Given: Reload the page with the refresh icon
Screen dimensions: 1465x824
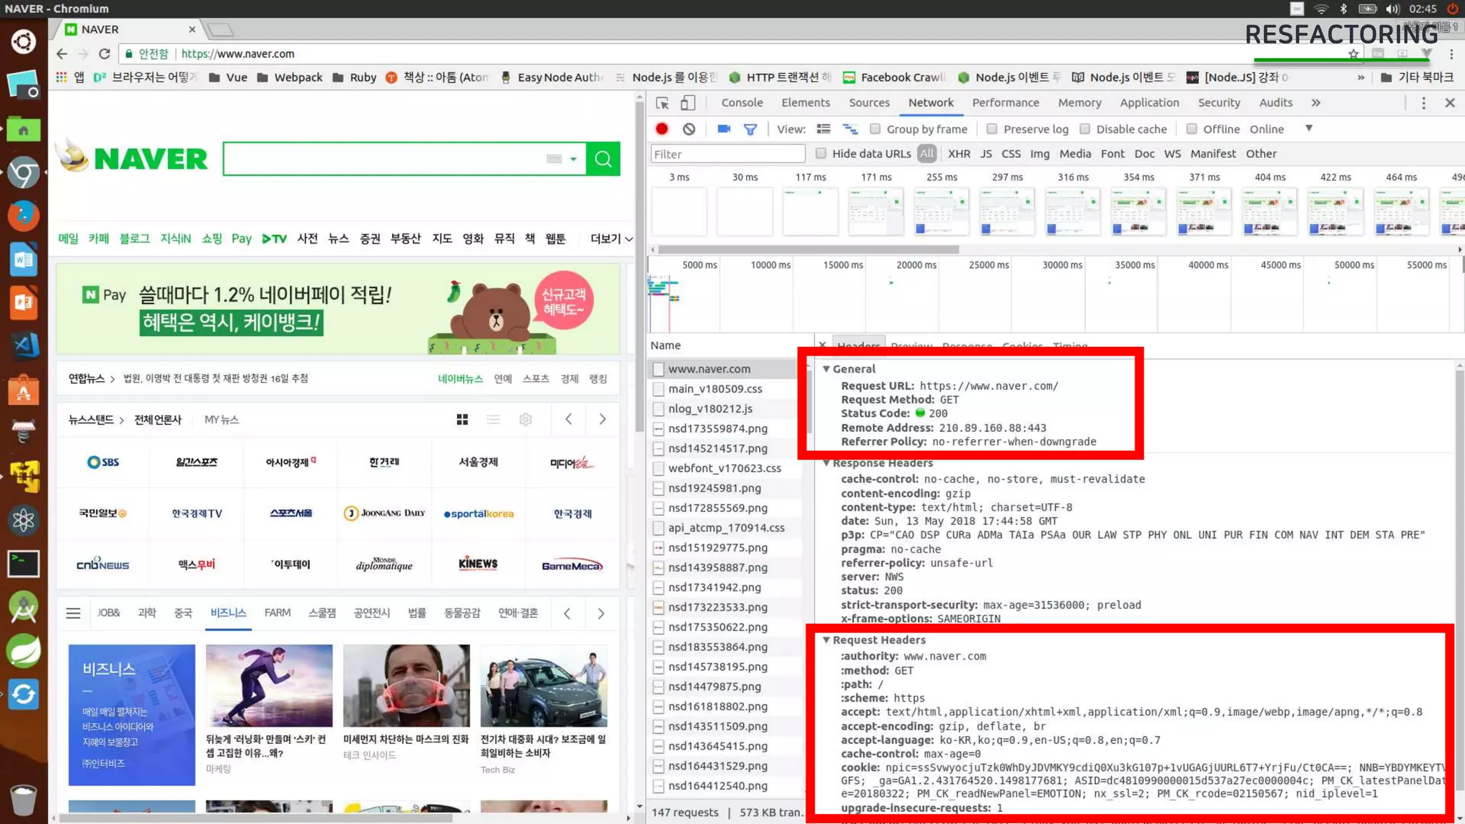Looking at the screenshot, I should (x=104, y=54).
